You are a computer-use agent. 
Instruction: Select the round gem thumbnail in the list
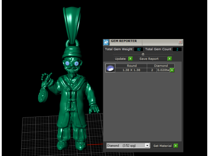coord(110,68)
